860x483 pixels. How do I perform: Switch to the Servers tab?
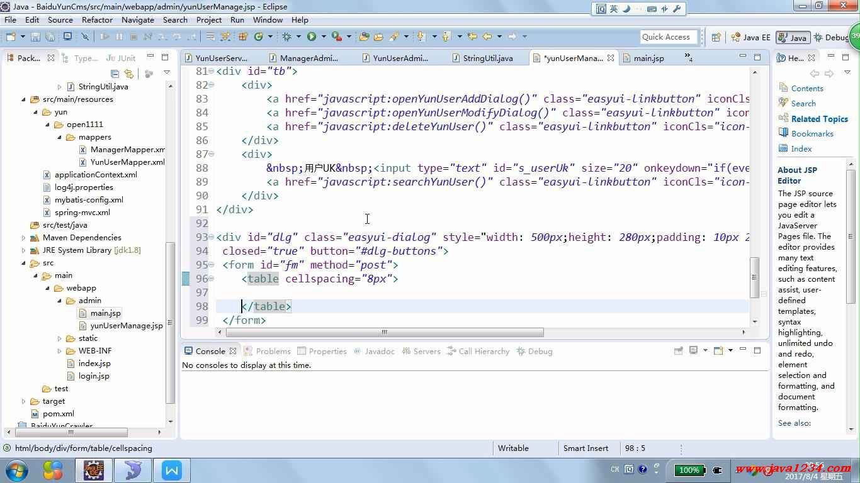[421, 351]
